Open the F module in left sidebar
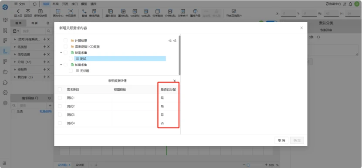This screenshot has height=168, width=362. [5, 41]
